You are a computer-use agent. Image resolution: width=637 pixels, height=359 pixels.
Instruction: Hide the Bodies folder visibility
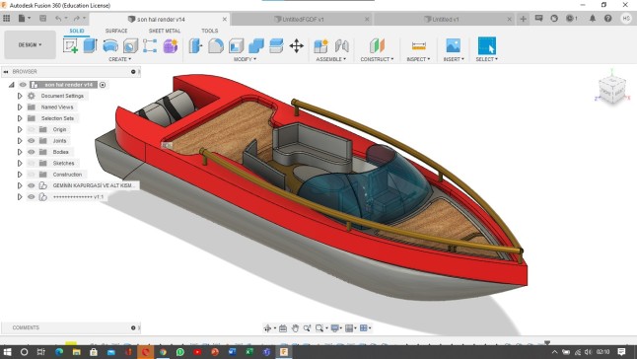(32, 152)
